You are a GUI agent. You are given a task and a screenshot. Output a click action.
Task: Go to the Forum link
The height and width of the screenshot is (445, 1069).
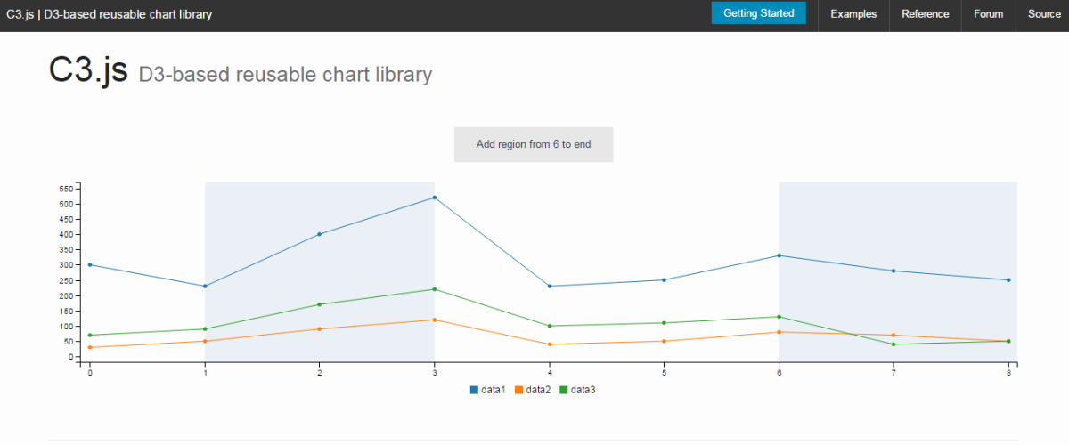click(x=988, y=14)
